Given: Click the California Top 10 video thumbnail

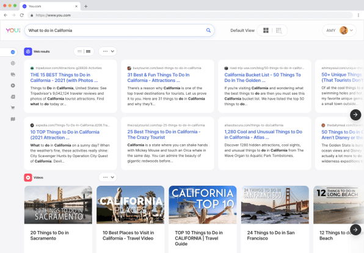Looking at the screenshot, I should [x=203, y=205].
